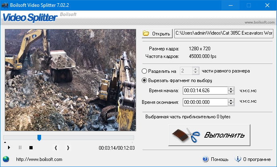277x167 pixels.
Task: Click the Help question mark icon
Action: [205, 159]
